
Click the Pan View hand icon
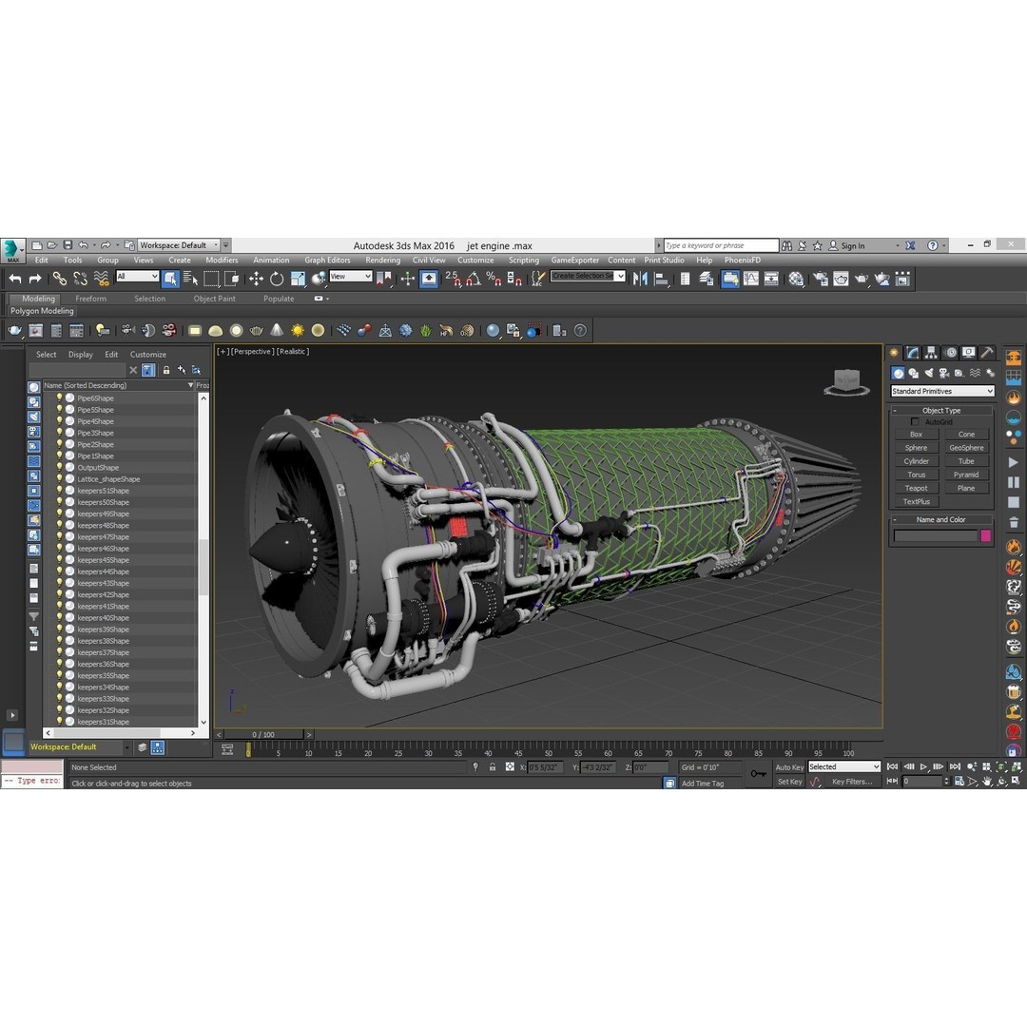[987, 782]
